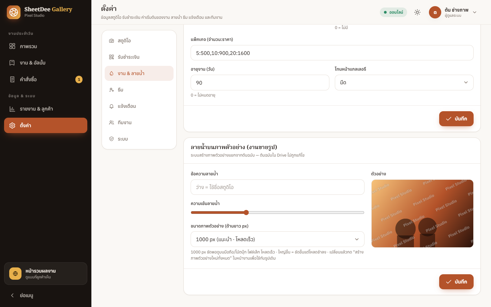The width and height of the screenshot is (491, 307).
Task: Click the sparkle icon beside ธีม
Action: tap(111, 90)
